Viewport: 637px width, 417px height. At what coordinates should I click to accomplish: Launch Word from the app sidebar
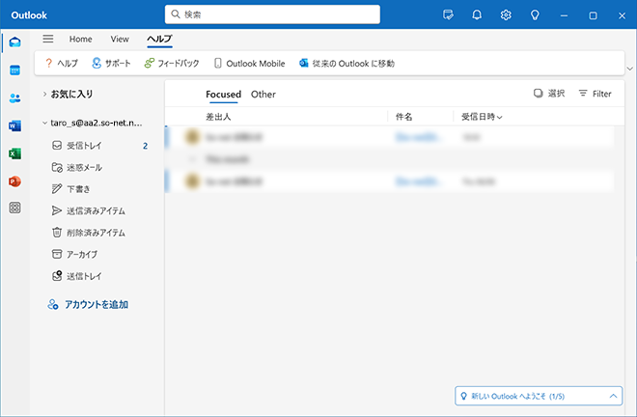14,125
